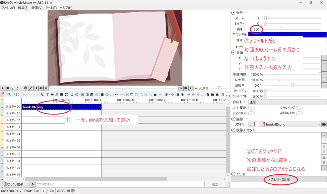Click the ここにセリフを入力 text field
This screenshot has height=194, width=327.
coord(120,184)
